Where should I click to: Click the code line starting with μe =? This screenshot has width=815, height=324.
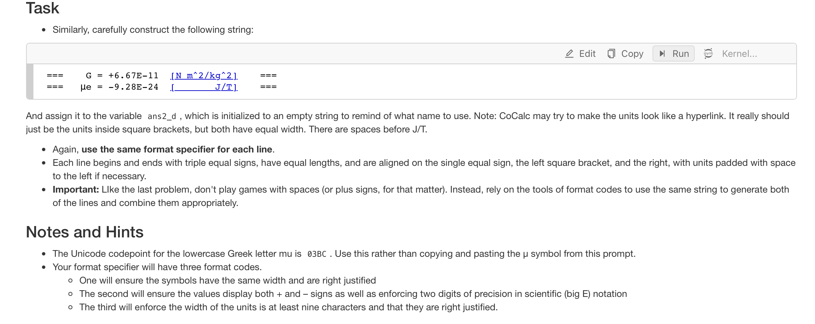[162, 87]
